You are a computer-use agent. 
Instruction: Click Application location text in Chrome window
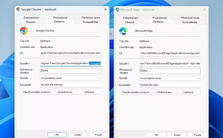coord(47,47)
